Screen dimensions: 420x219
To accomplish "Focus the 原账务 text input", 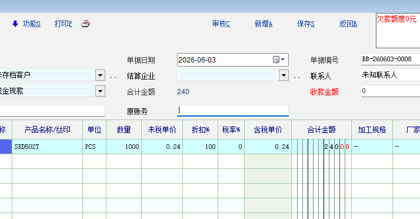I will 232,111.
